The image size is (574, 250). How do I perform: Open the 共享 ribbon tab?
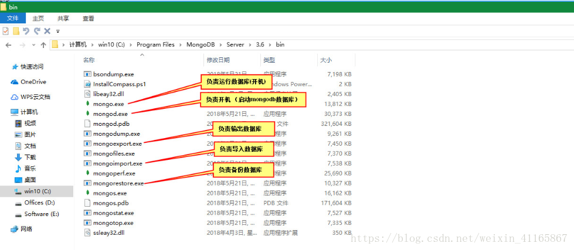pos(63,18)
